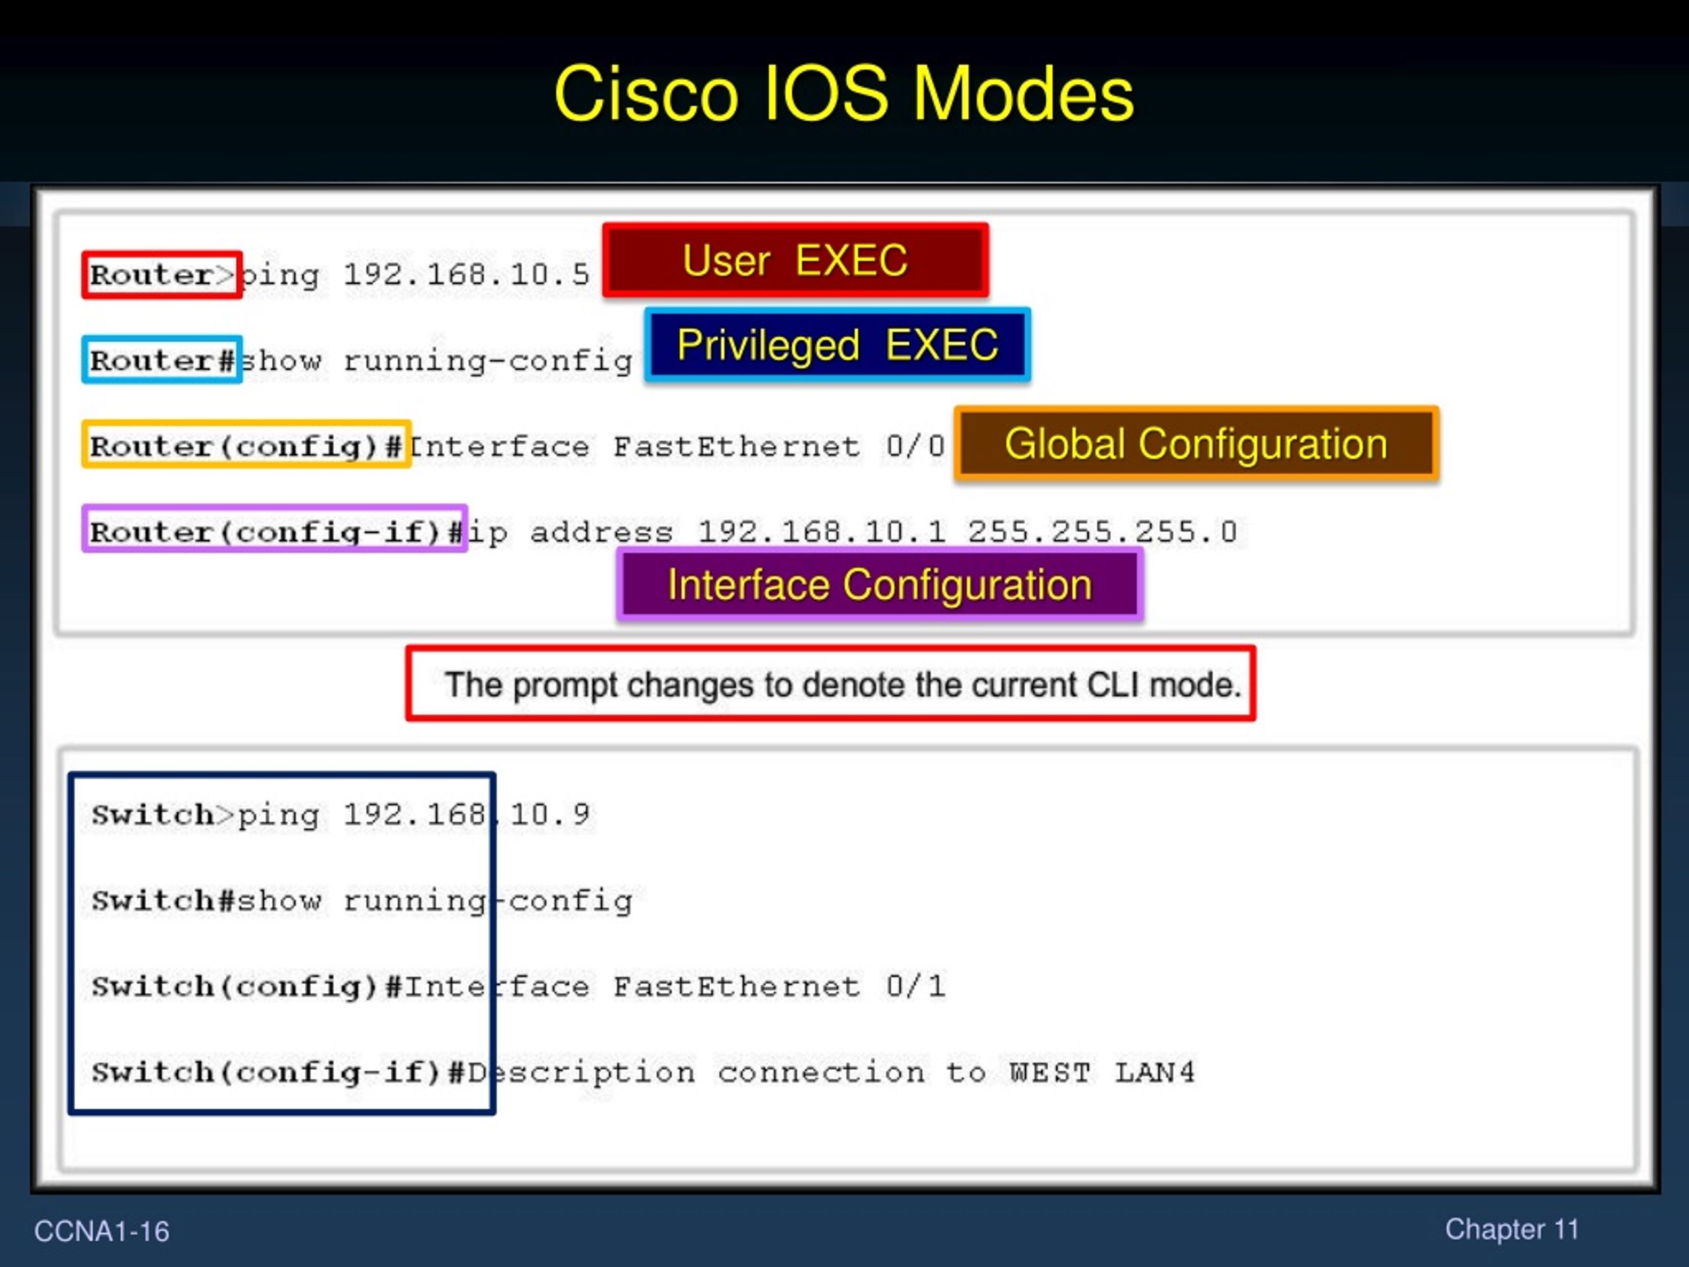Screen dimensions: 1689x1267
Task: Select the 'Switch>' prompt
Action: point(163,815)
